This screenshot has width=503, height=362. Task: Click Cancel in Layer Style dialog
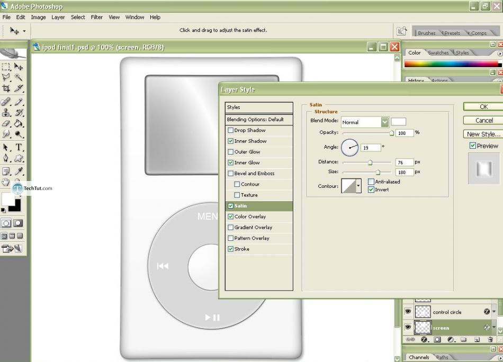tap(483, 121)
